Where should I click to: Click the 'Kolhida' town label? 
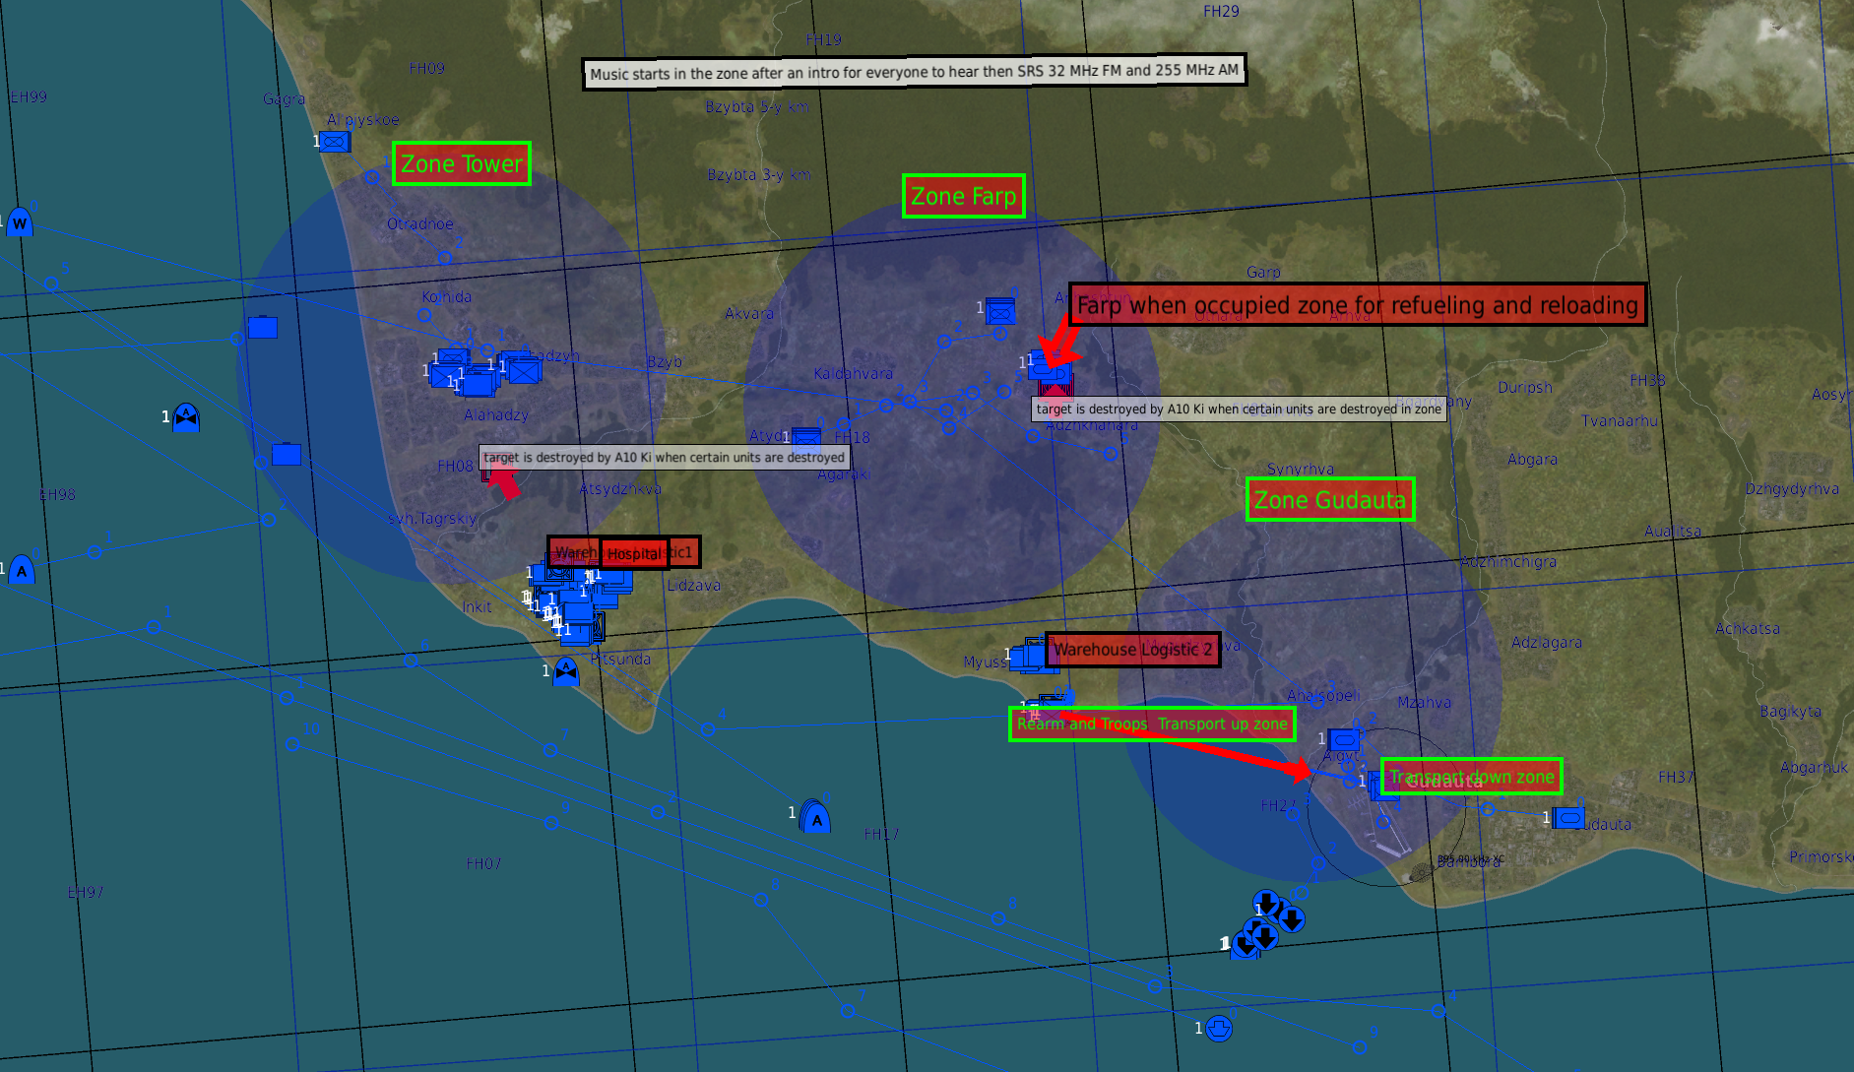click(447, 296)
